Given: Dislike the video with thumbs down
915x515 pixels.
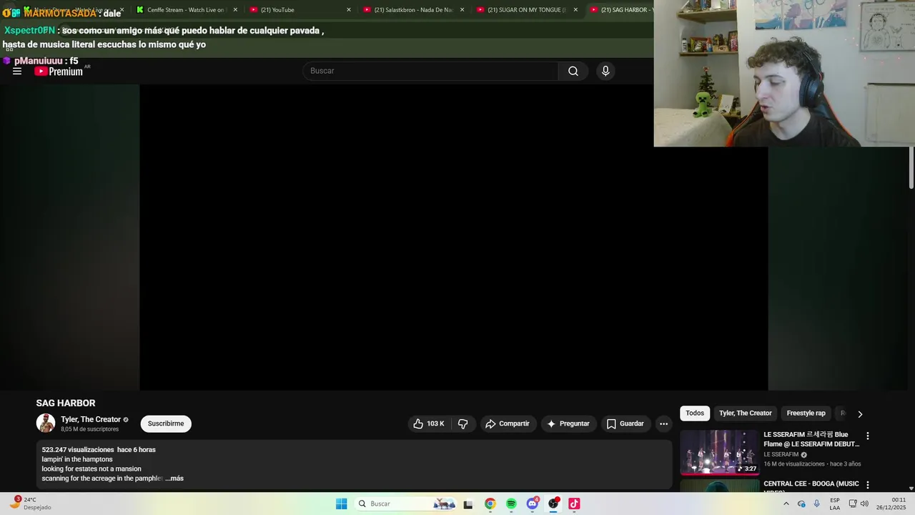Looking at the screenshot, I should coord(463,423).
